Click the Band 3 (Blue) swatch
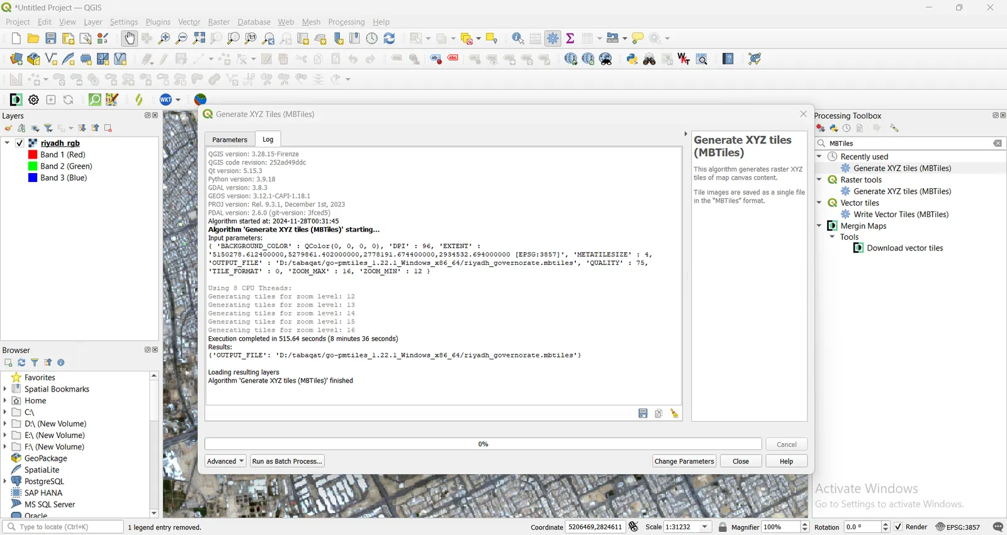 (33, 177)
